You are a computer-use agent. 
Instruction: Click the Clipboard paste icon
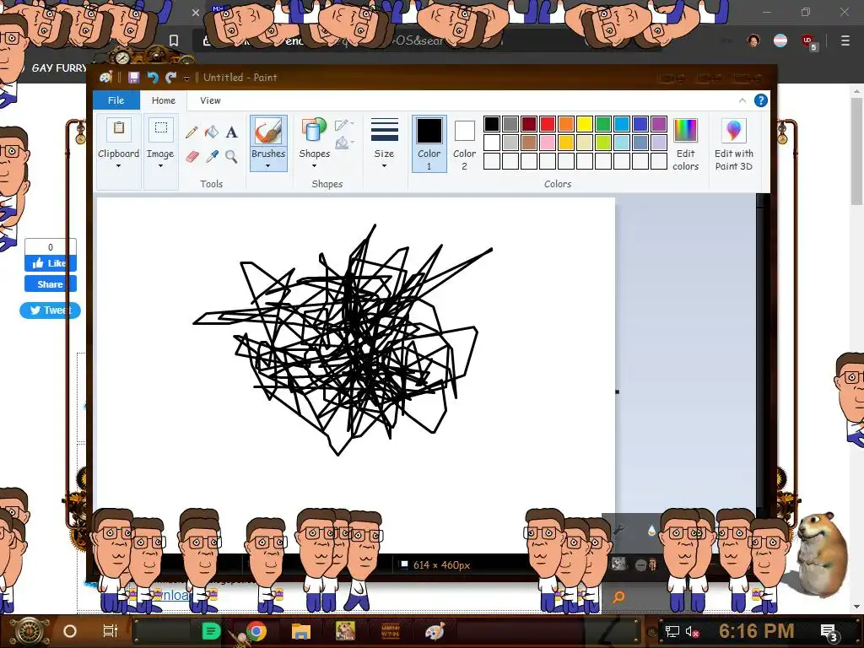(x=118, y=129)
